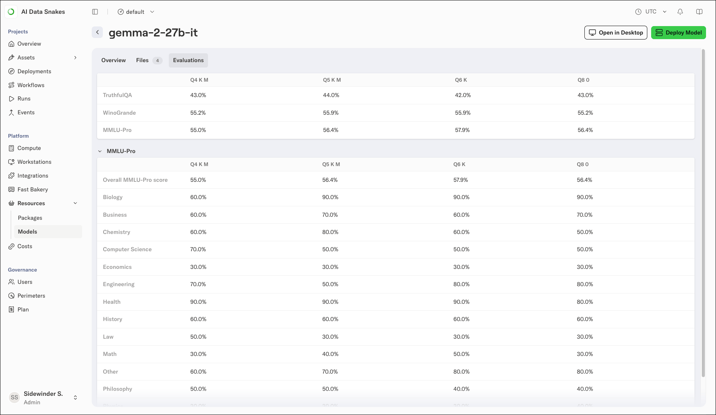Click the Runs play icon
This screenshot has height=415, width=716.
coord(12,99)
